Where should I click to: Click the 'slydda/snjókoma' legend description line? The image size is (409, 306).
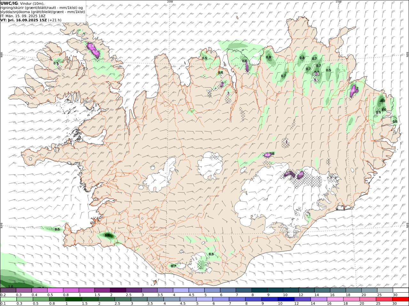click(43, 12)
